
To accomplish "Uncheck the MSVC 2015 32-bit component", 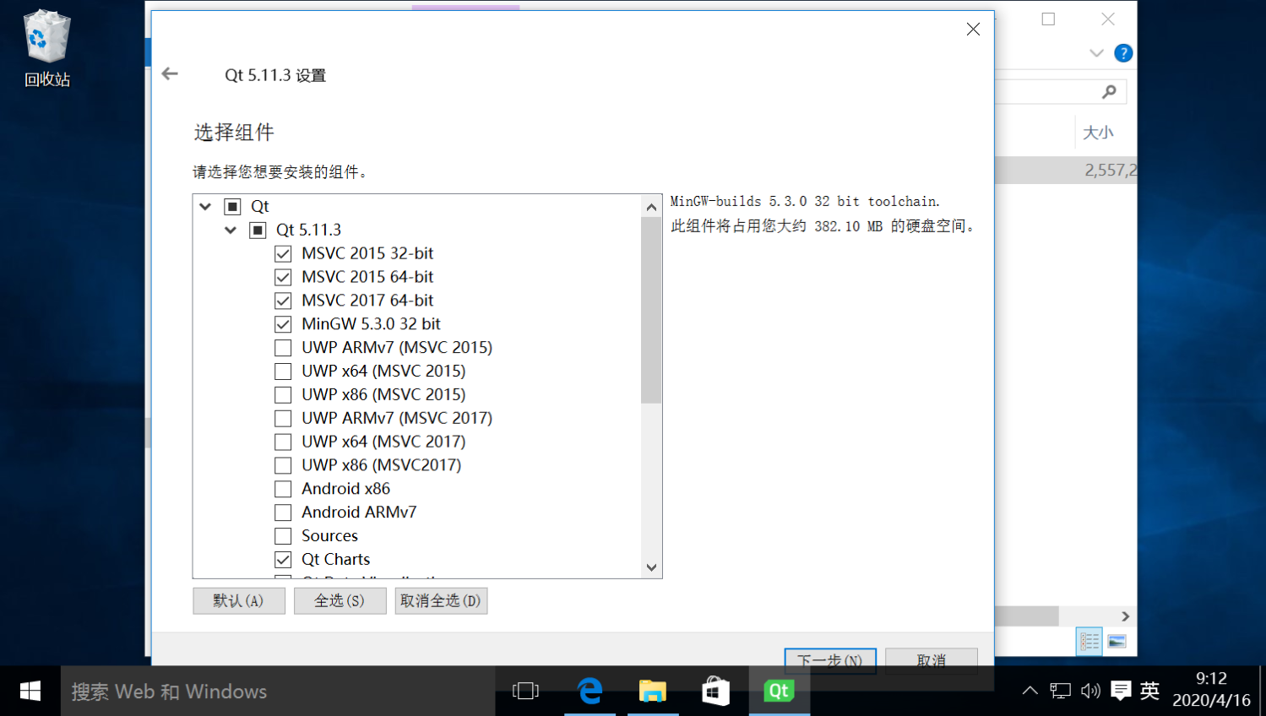I will coord(283,253).
